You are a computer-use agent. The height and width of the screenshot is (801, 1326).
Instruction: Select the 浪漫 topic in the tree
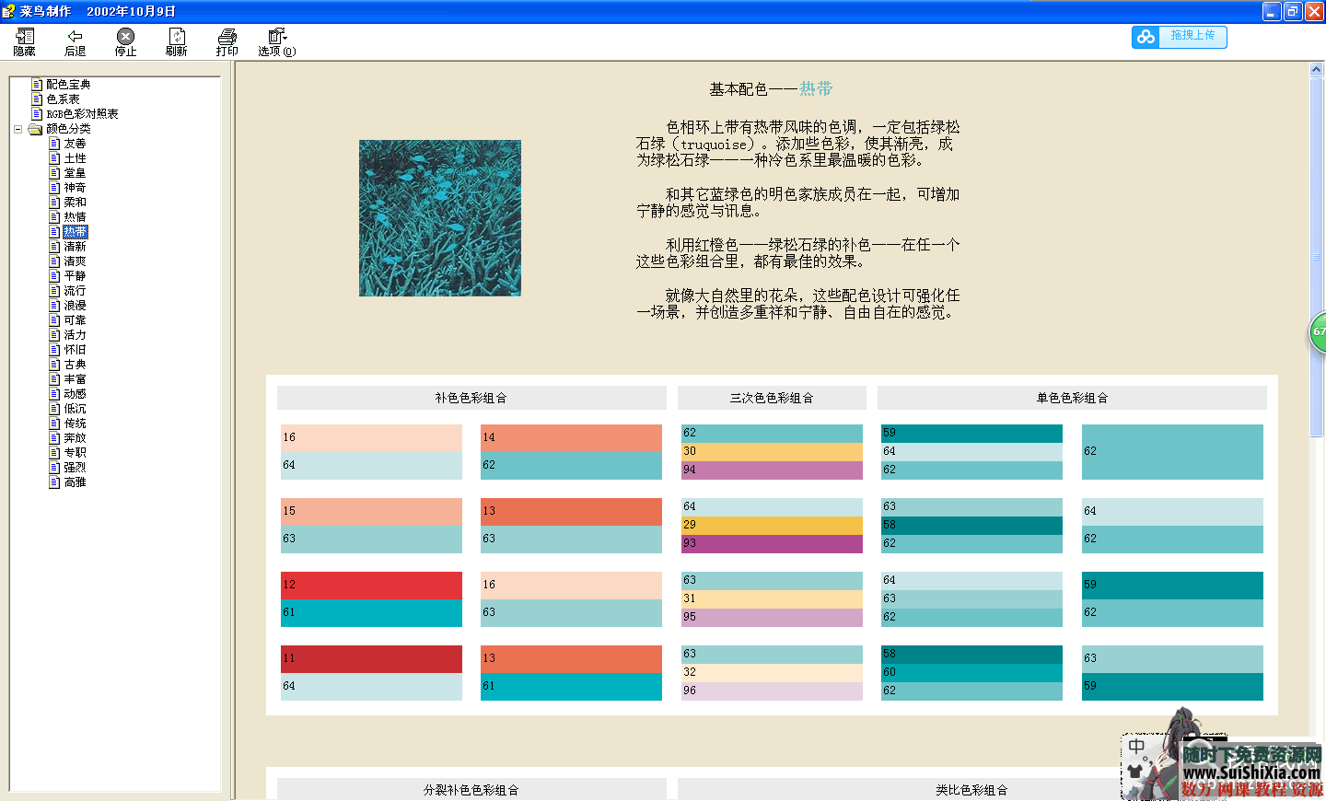pos(75,306)
